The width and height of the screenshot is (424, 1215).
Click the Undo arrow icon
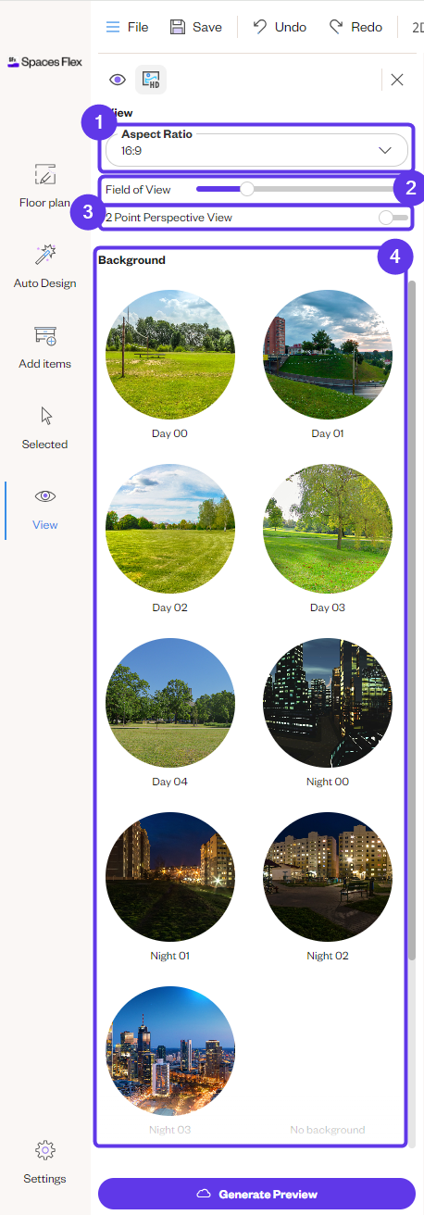[260, 26]
